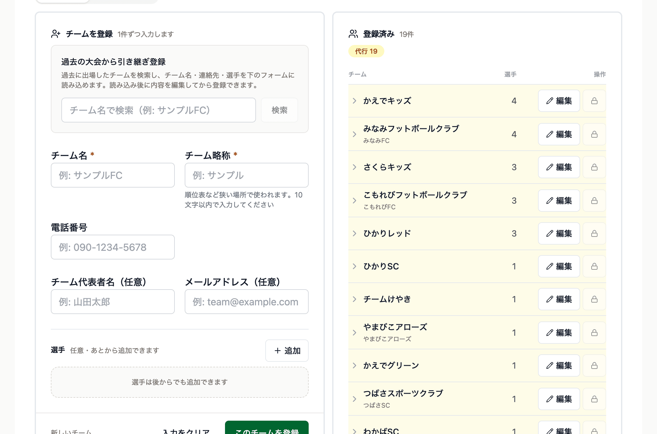Click the lock icon for かえでグリーン
Image resolution: width=657 pixels, height=434 pixels.
(594, 365)
